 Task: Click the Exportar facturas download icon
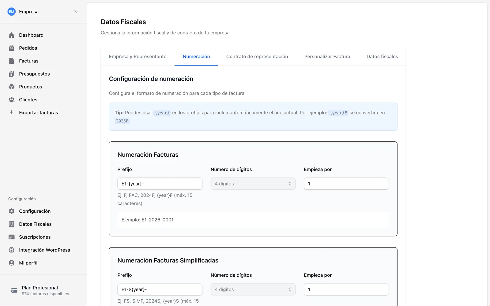point(12,113)
